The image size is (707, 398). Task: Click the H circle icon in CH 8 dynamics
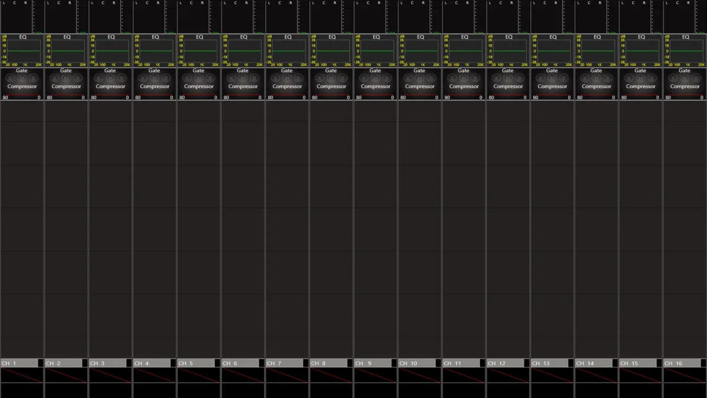[x=331, y=78]
